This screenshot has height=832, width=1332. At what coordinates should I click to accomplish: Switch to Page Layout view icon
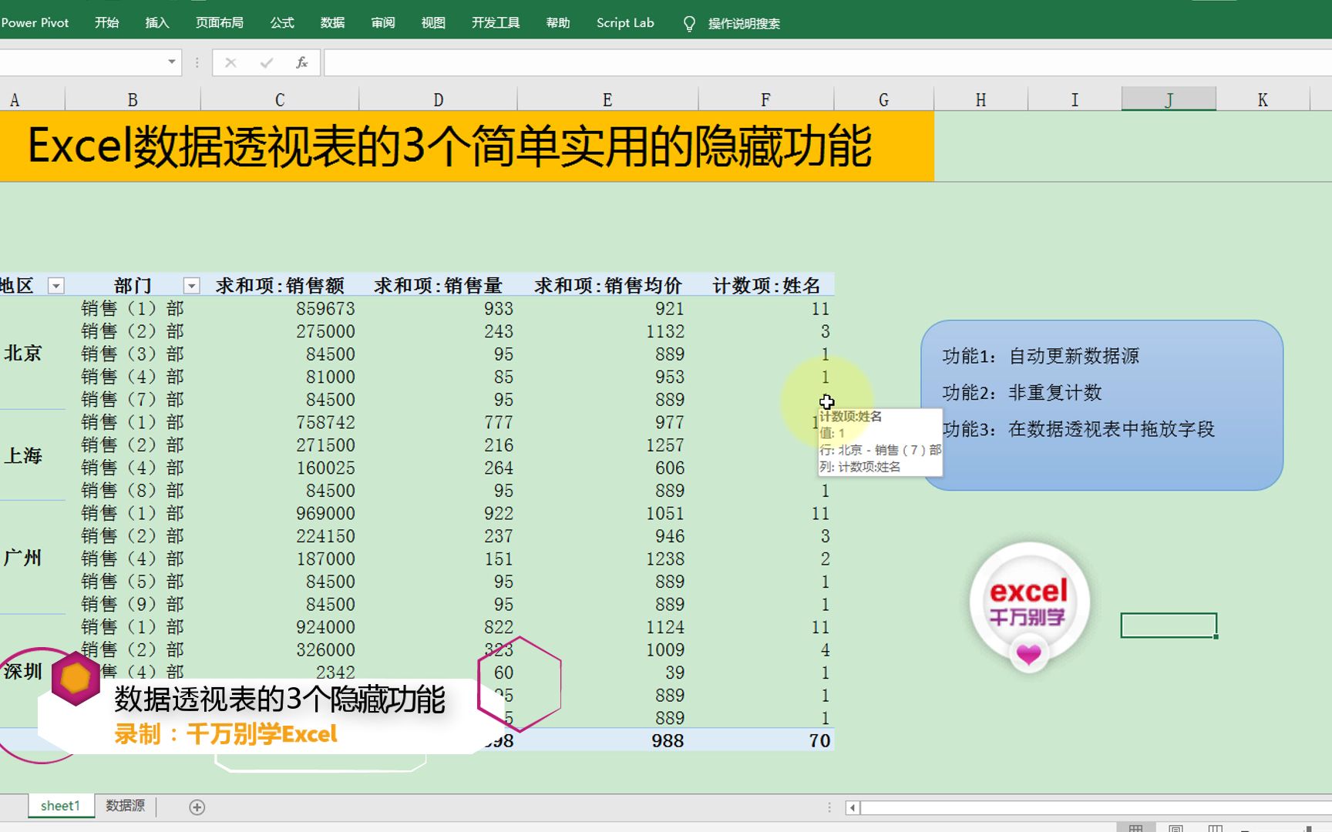[1176, 828]
